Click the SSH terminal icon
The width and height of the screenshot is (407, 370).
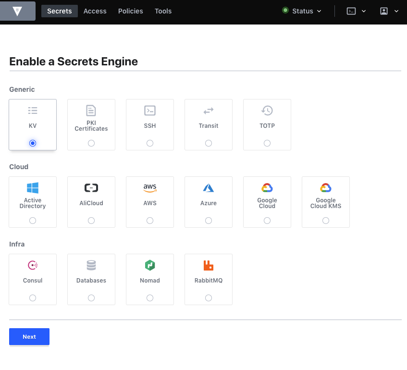pyautogui.click(x=150, y=111)
